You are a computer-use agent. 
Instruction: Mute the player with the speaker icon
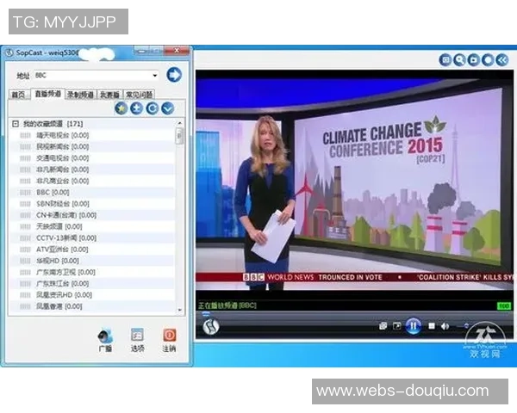pos(445,326)
